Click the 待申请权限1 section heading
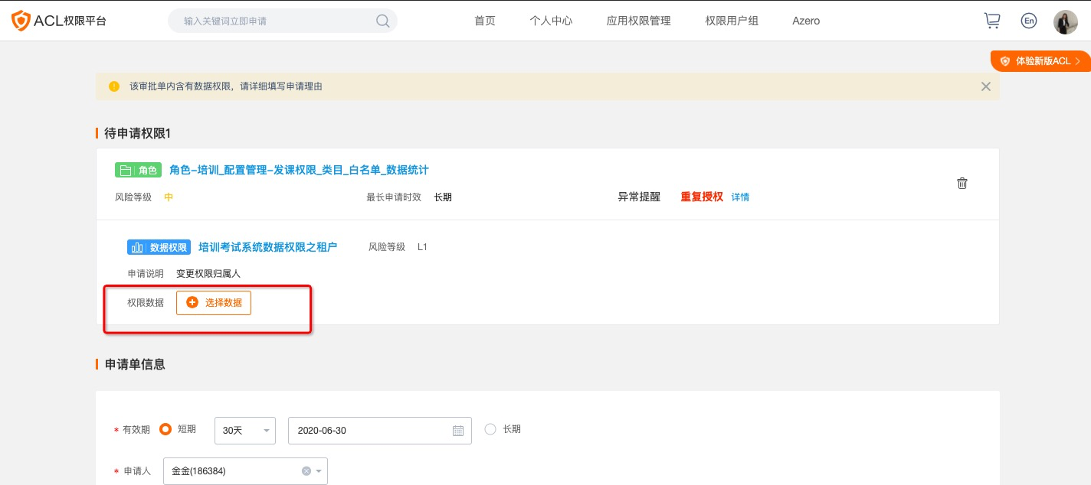This screenshot has width=1091, height=485. pos(138,133)
